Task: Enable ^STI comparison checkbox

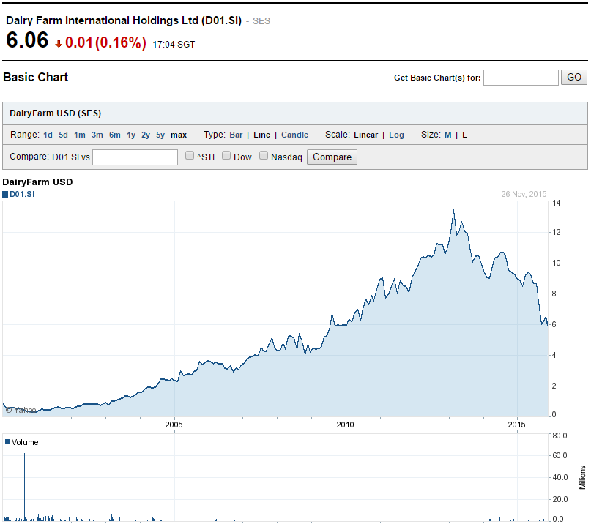Action: (190, 156)
